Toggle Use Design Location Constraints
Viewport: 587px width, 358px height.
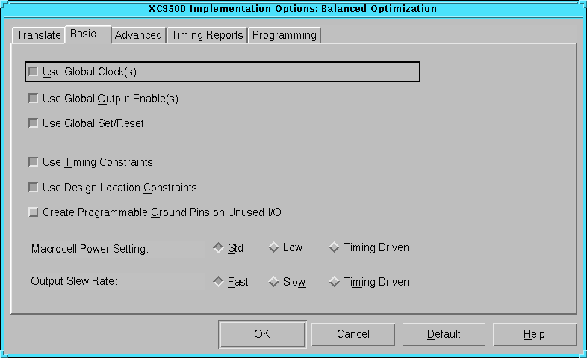point(33,188)
